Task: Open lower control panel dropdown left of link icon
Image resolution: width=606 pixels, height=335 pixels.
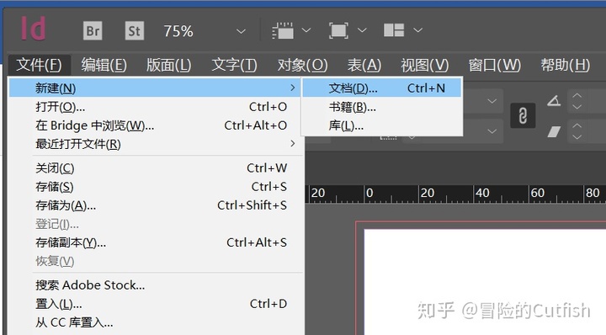Action: [x=492, y=131]
